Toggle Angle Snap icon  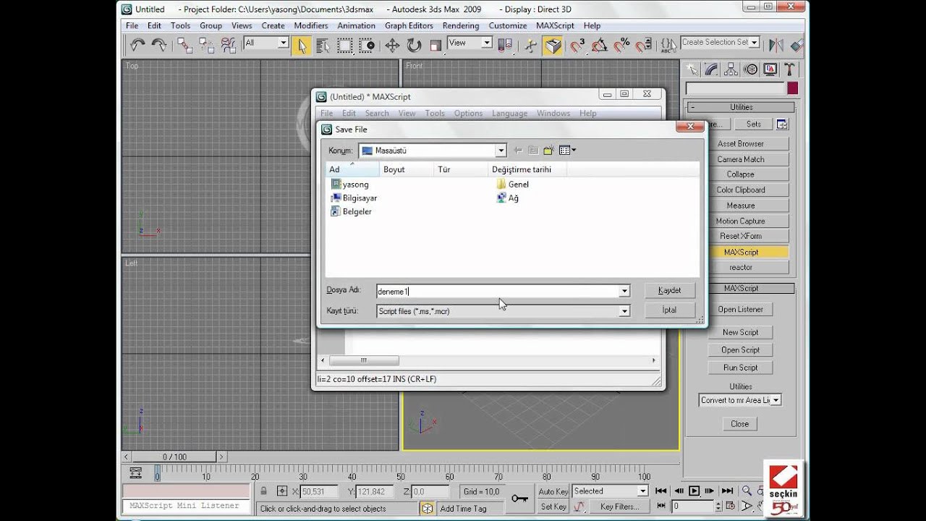[600, 46]
